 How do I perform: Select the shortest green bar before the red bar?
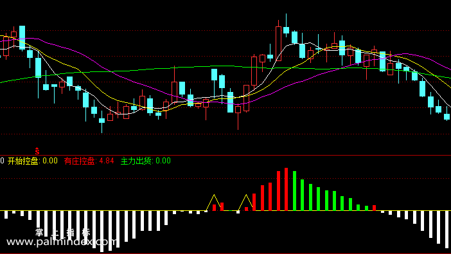[x=366, y=208]
